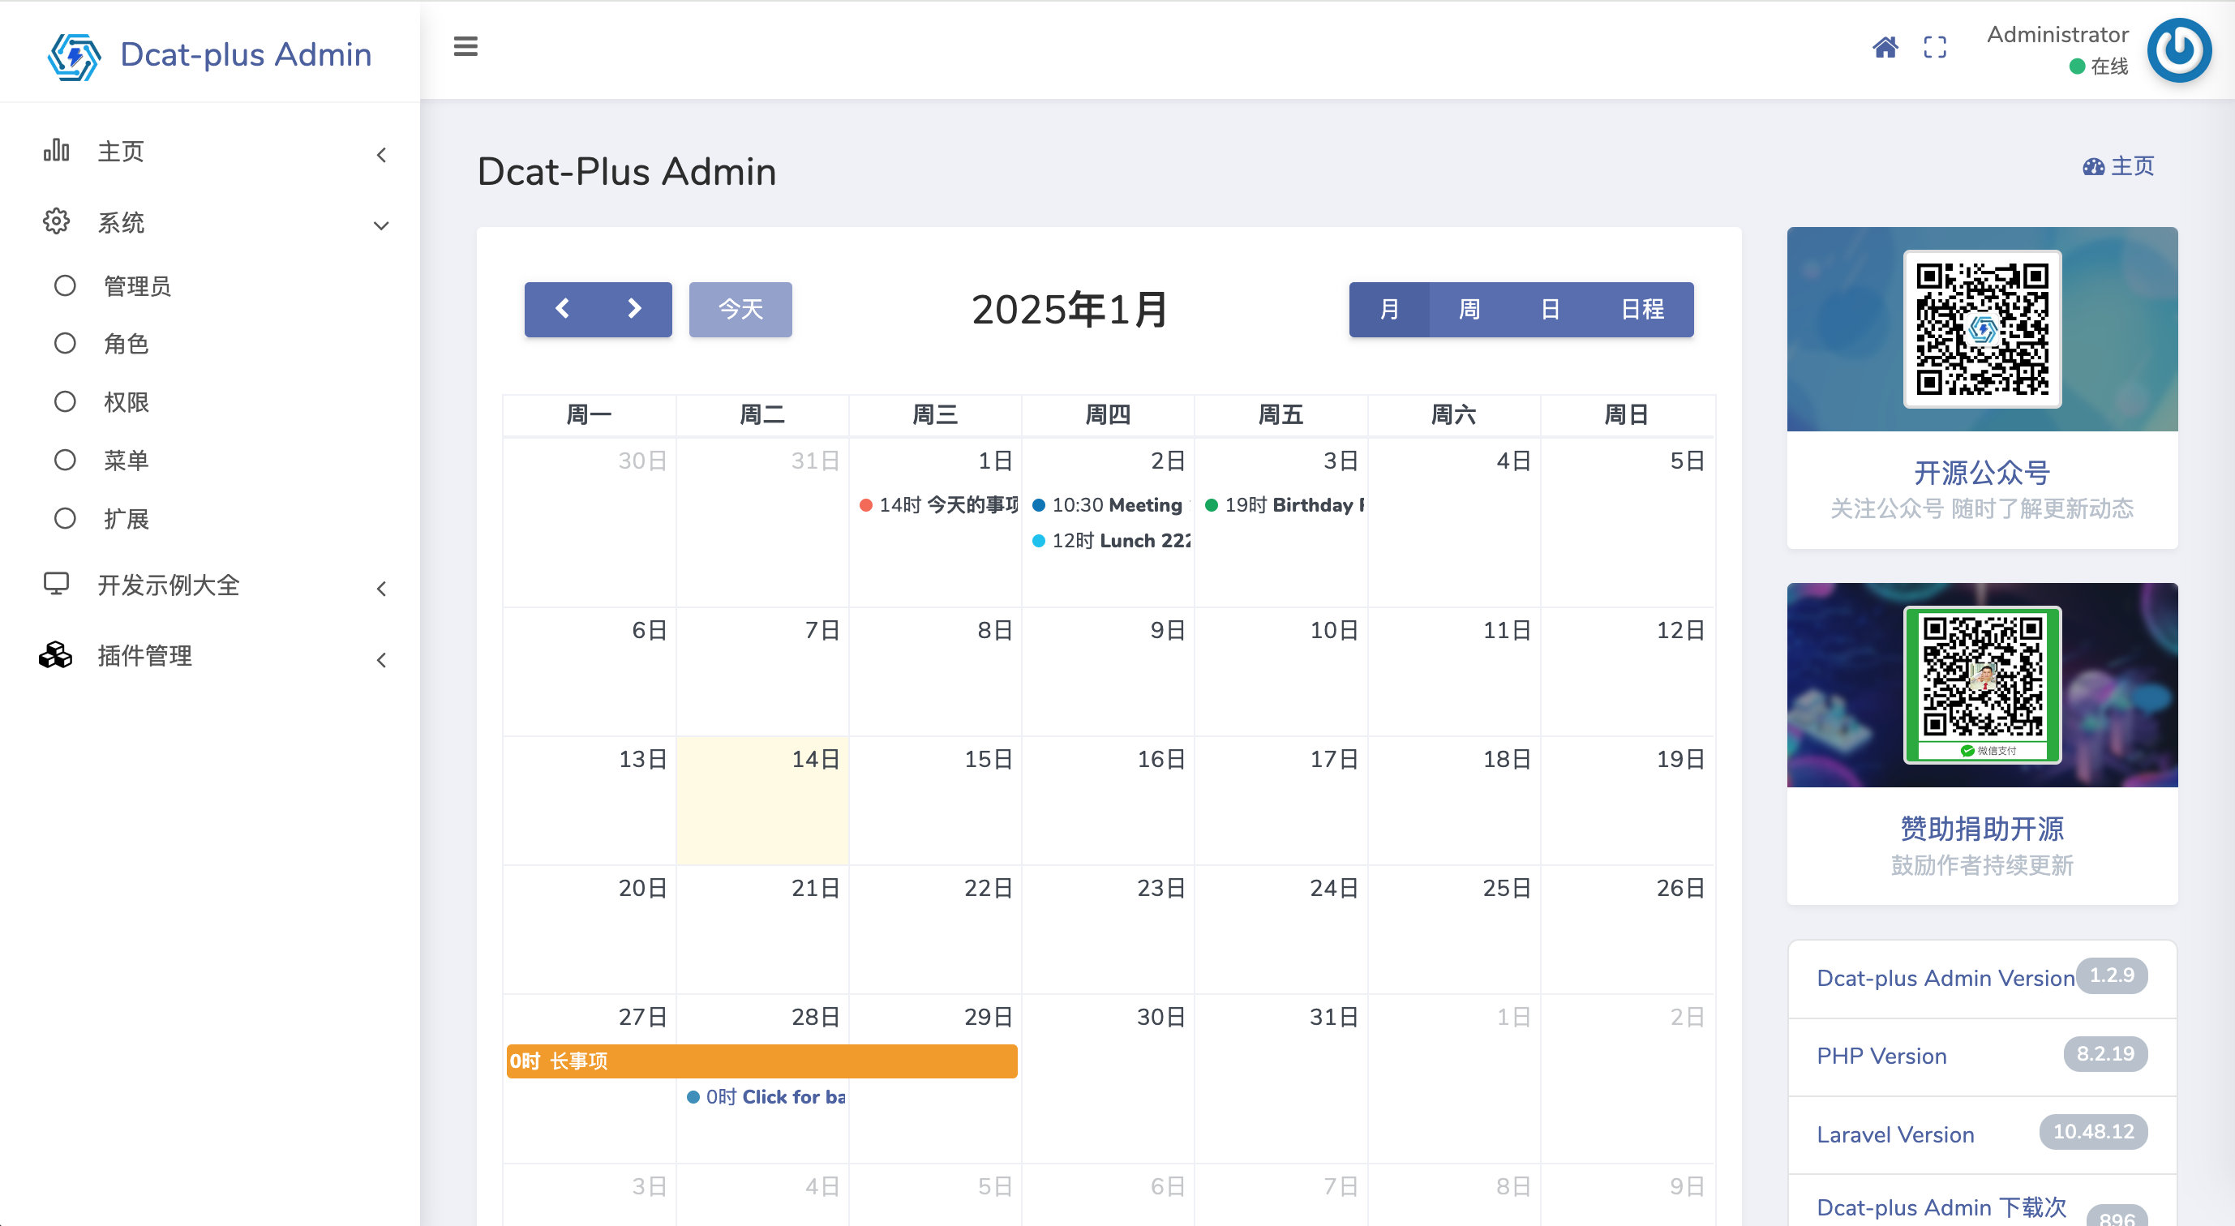Toggle fullscreen mode icon
Image resolution: width=2235 pixels, height=1226 pixels.
(x=1935, y=47)
